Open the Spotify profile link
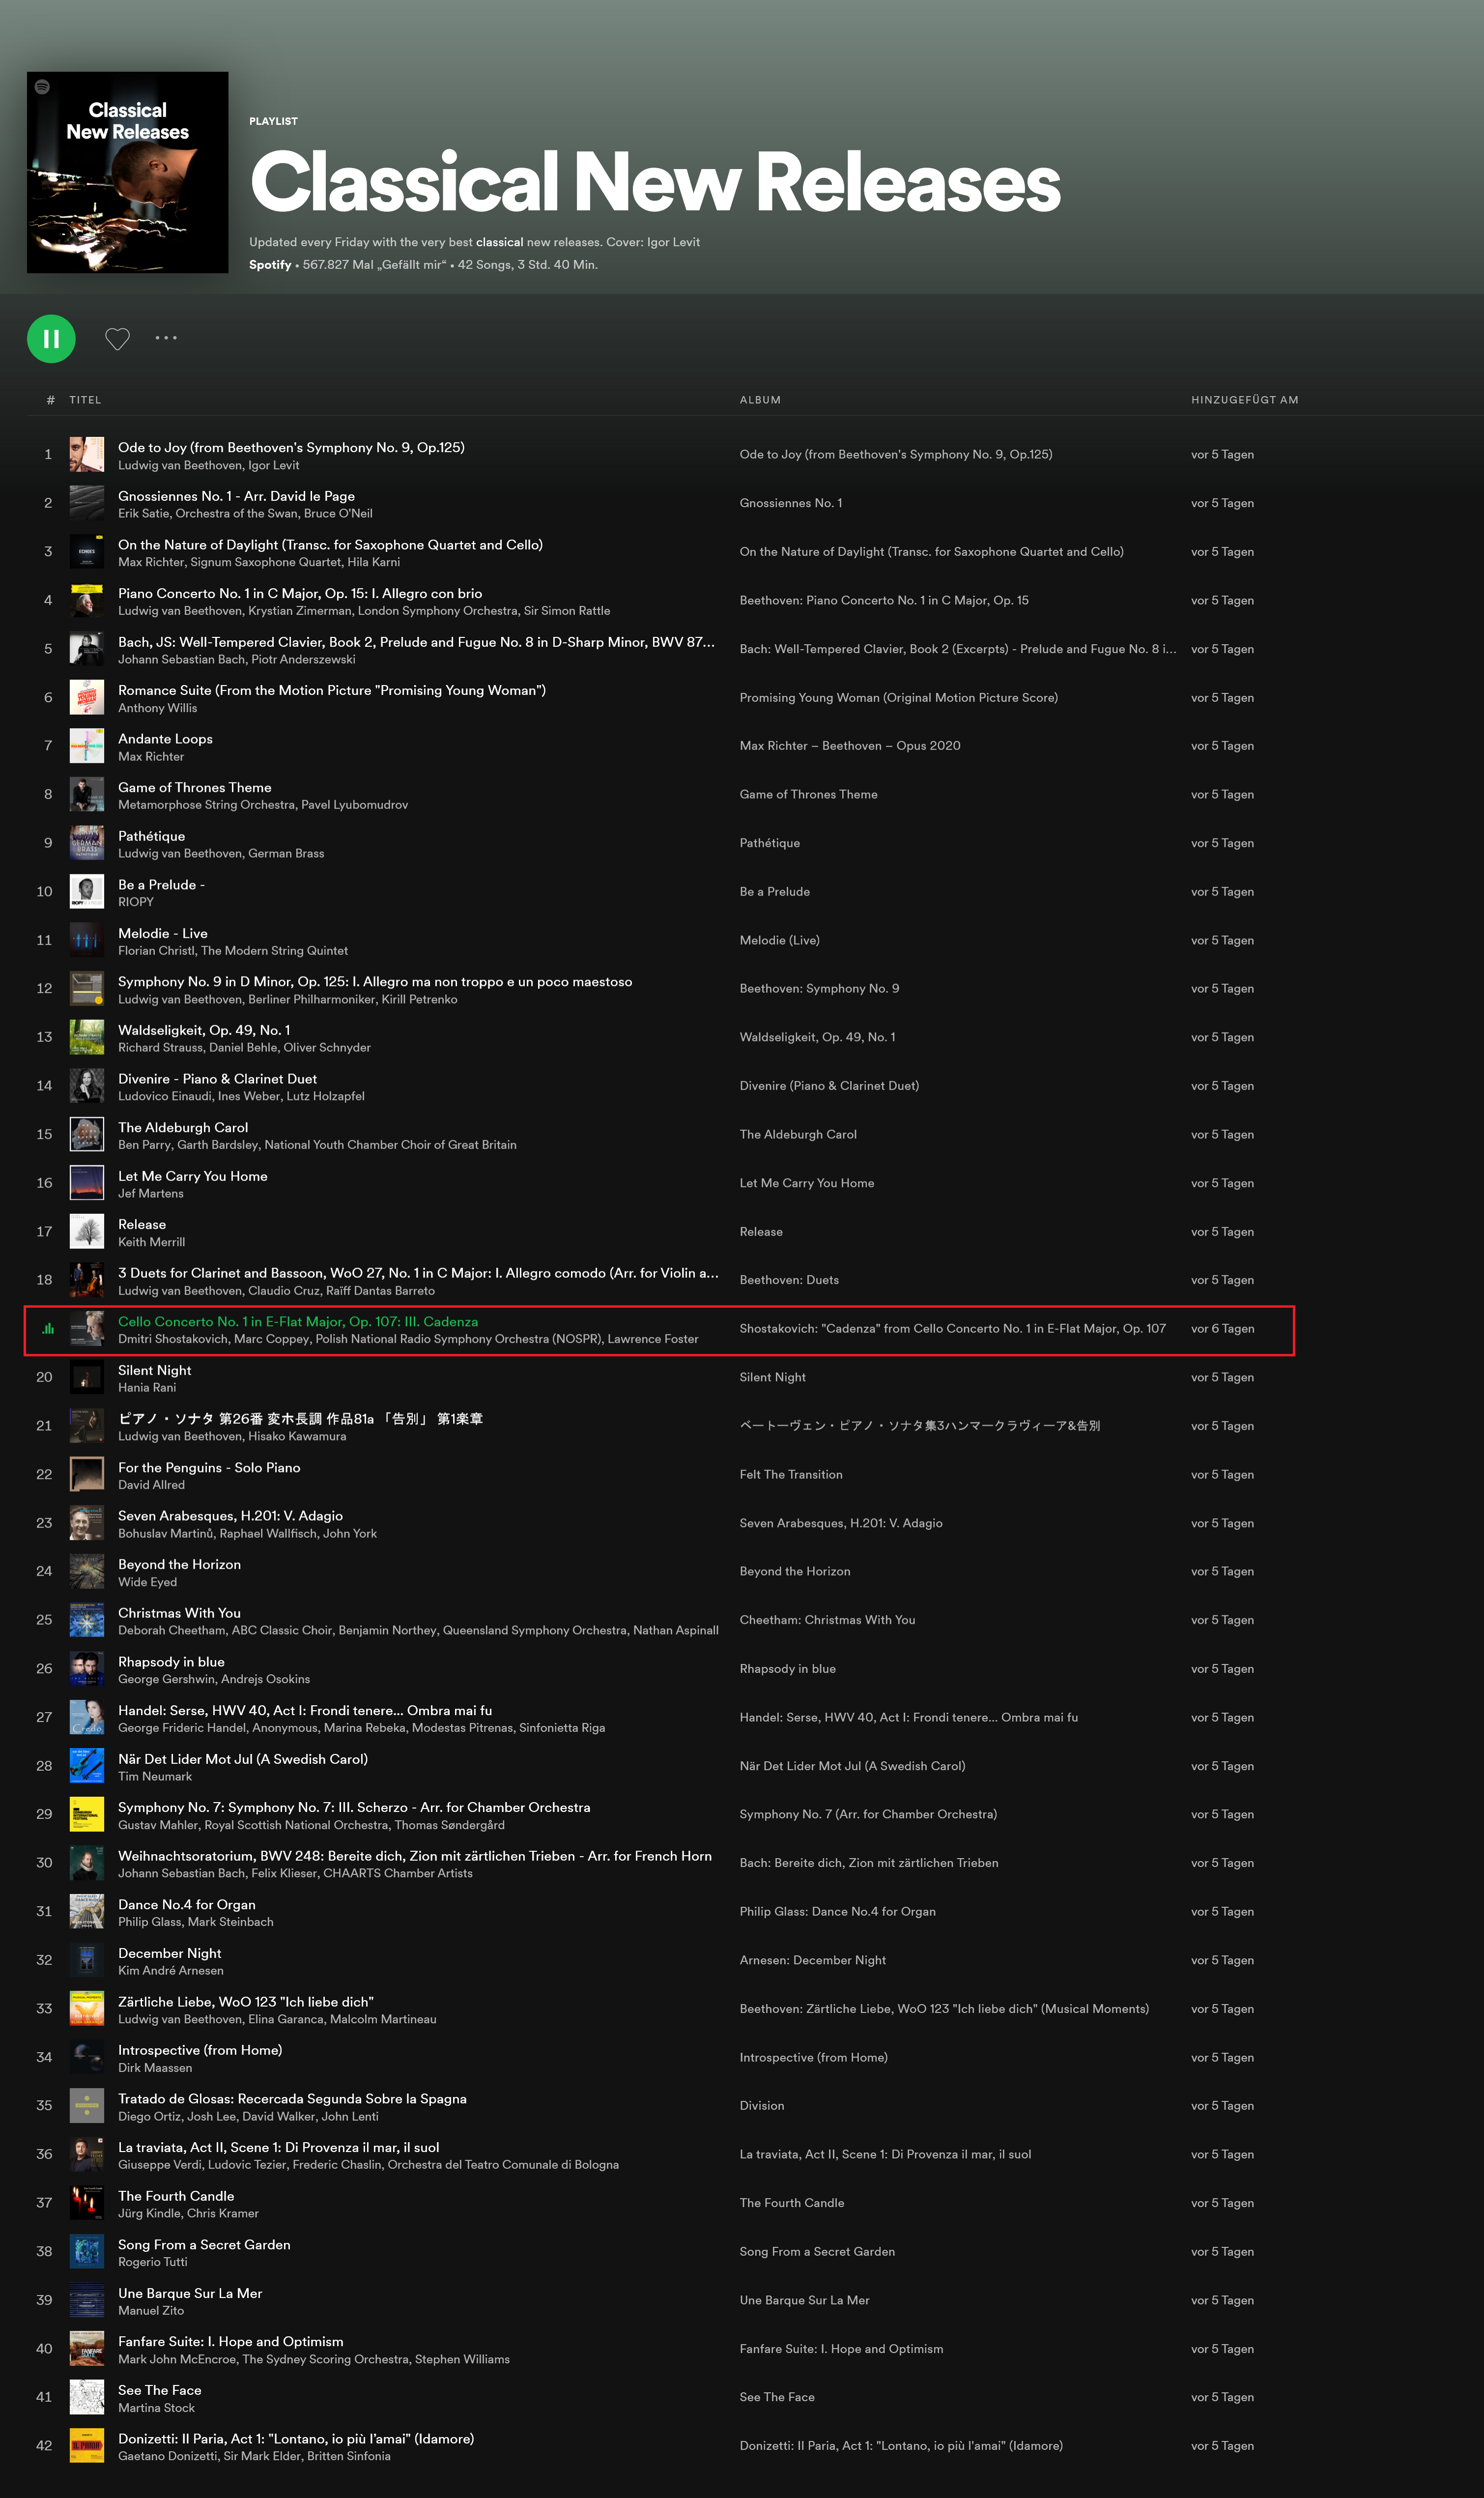This screenshot has width=1484, height=2498. pyautogui.click(x=270, y=265)
